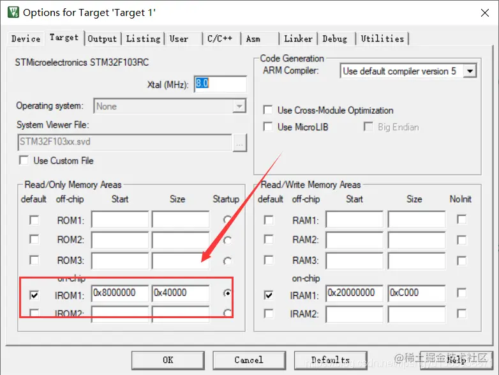Click the OK button
Screen dimensions: 499x375
point(168,360)
